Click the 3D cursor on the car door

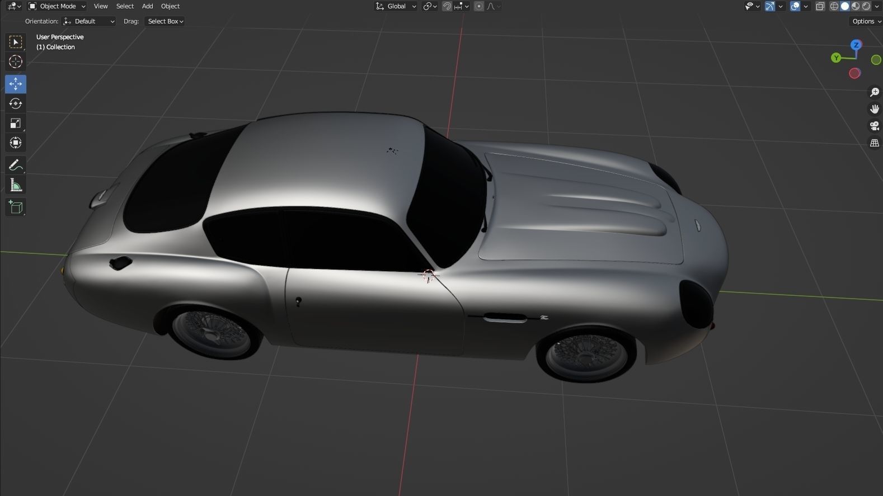point(429,275)
